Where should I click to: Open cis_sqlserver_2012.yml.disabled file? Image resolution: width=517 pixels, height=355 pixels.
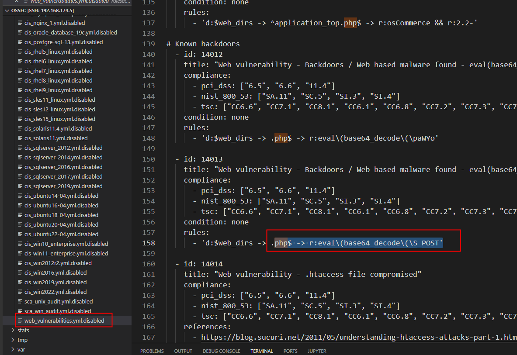(63, 148)
